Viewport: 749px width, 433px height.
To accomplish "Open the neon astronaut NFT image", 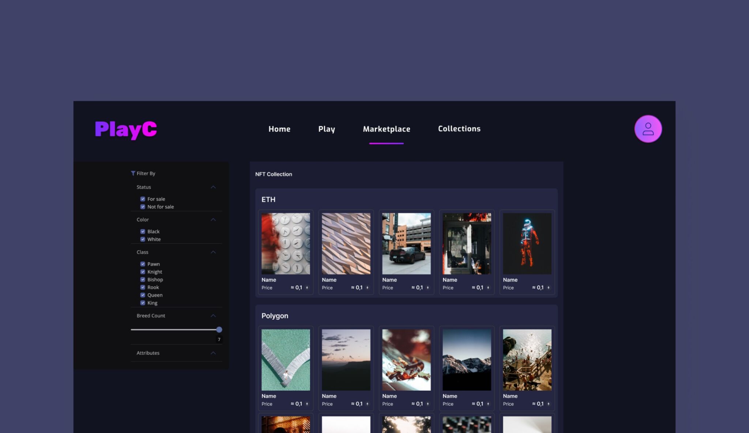I will coord(527,244).
